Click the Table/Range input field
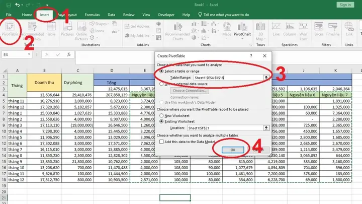 [228, 78]
